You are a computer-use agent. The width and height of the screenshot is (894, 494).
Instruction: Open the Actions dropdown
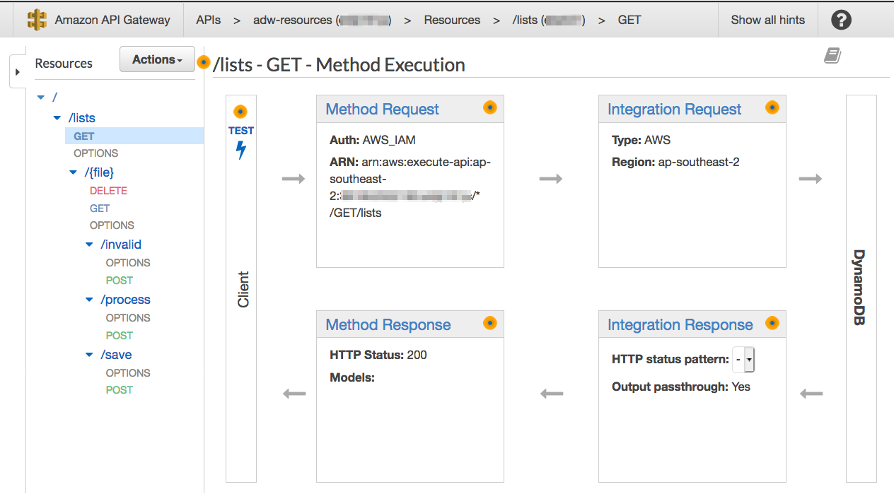(x=157, y=60)
